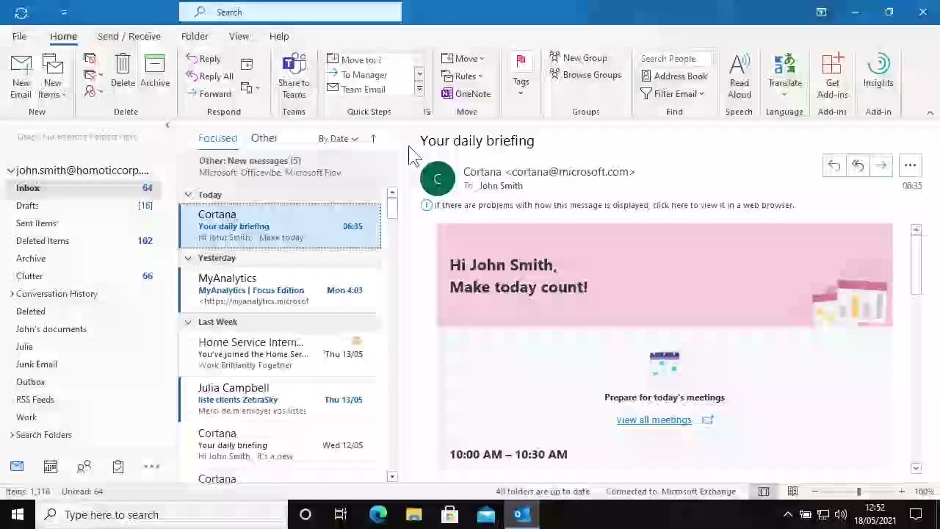940x529 pixels.
Task: Open the Tags dropdown
Action: click(x=521, y=76)
